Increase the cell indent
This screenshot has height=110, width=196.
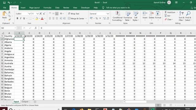pos(64,18)
